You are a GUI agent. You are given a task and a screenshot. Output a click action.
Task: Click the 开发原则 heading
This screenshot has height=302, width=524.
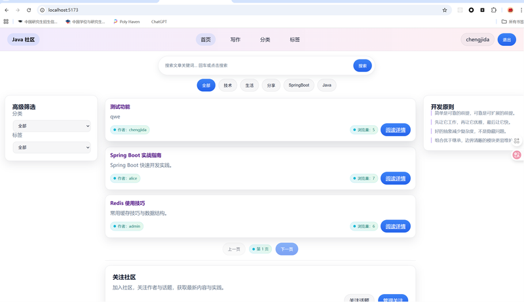point(442,107)
